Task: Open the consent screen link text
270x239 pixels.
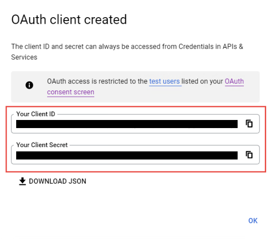Action: point(70,92)
